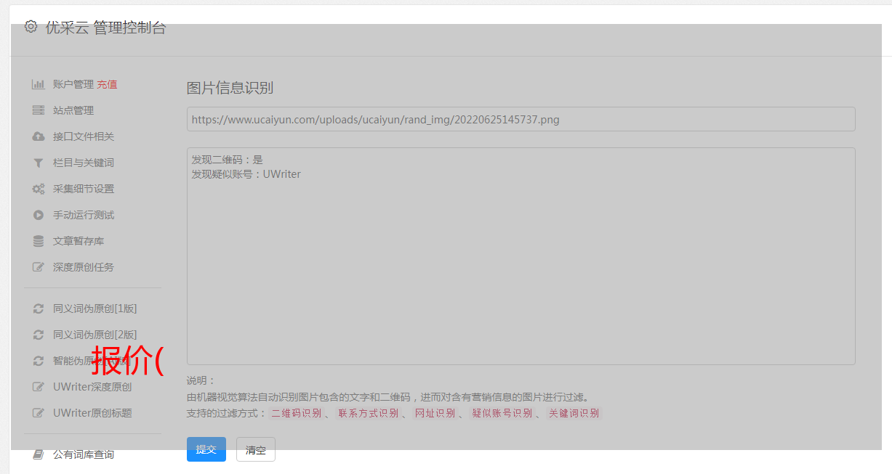
Task: Select 同义词伪原创[1版] entry
Action: (95, 308)
